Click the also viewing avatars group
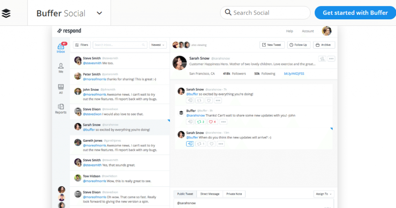Image resolution: width=396 pixels, height=208 pixels. tap(181, 45)
